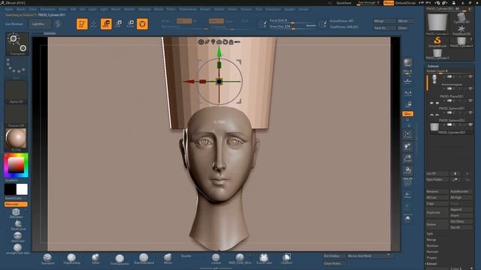Select the ClipRect brush
The image size is (481, 270).
tap(287, 259)
